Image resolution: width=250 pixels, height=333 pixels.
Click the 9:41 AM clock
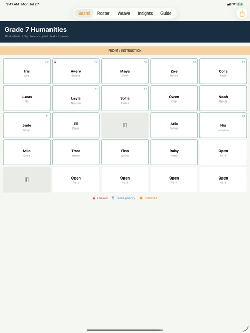12,4
